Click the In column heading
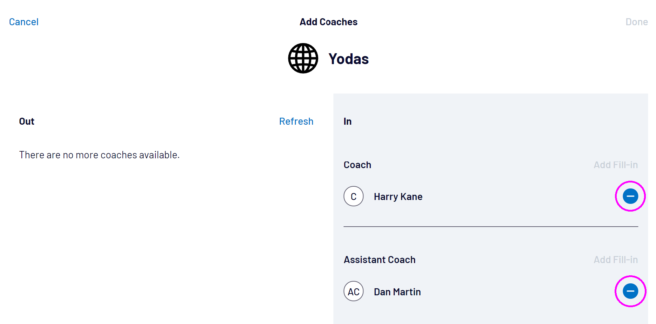 (x=347, y=121)
